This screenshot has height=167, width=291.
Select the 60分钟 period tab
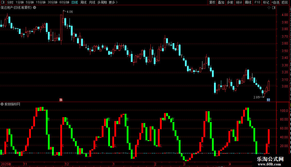(x=64, y=2)
